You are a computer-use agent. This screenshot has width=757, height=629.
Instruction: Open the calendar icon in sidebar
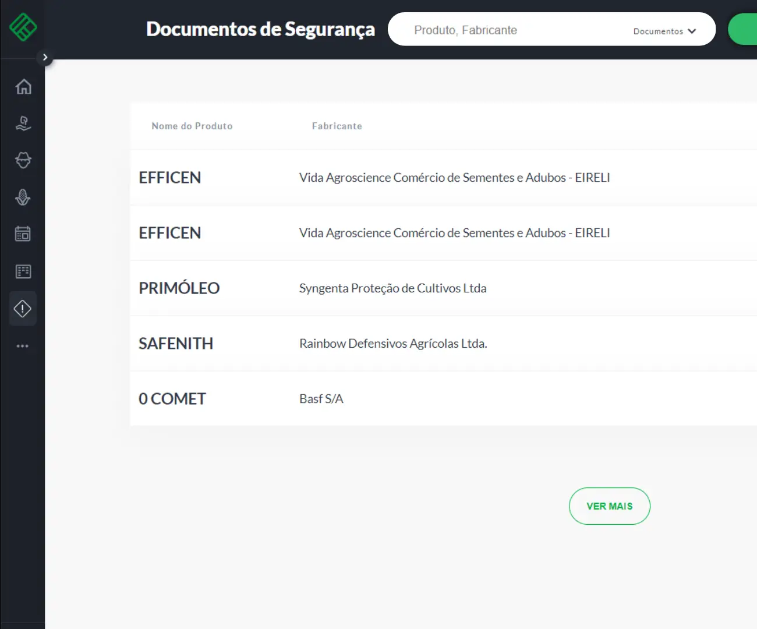click(x=23, y=234)
